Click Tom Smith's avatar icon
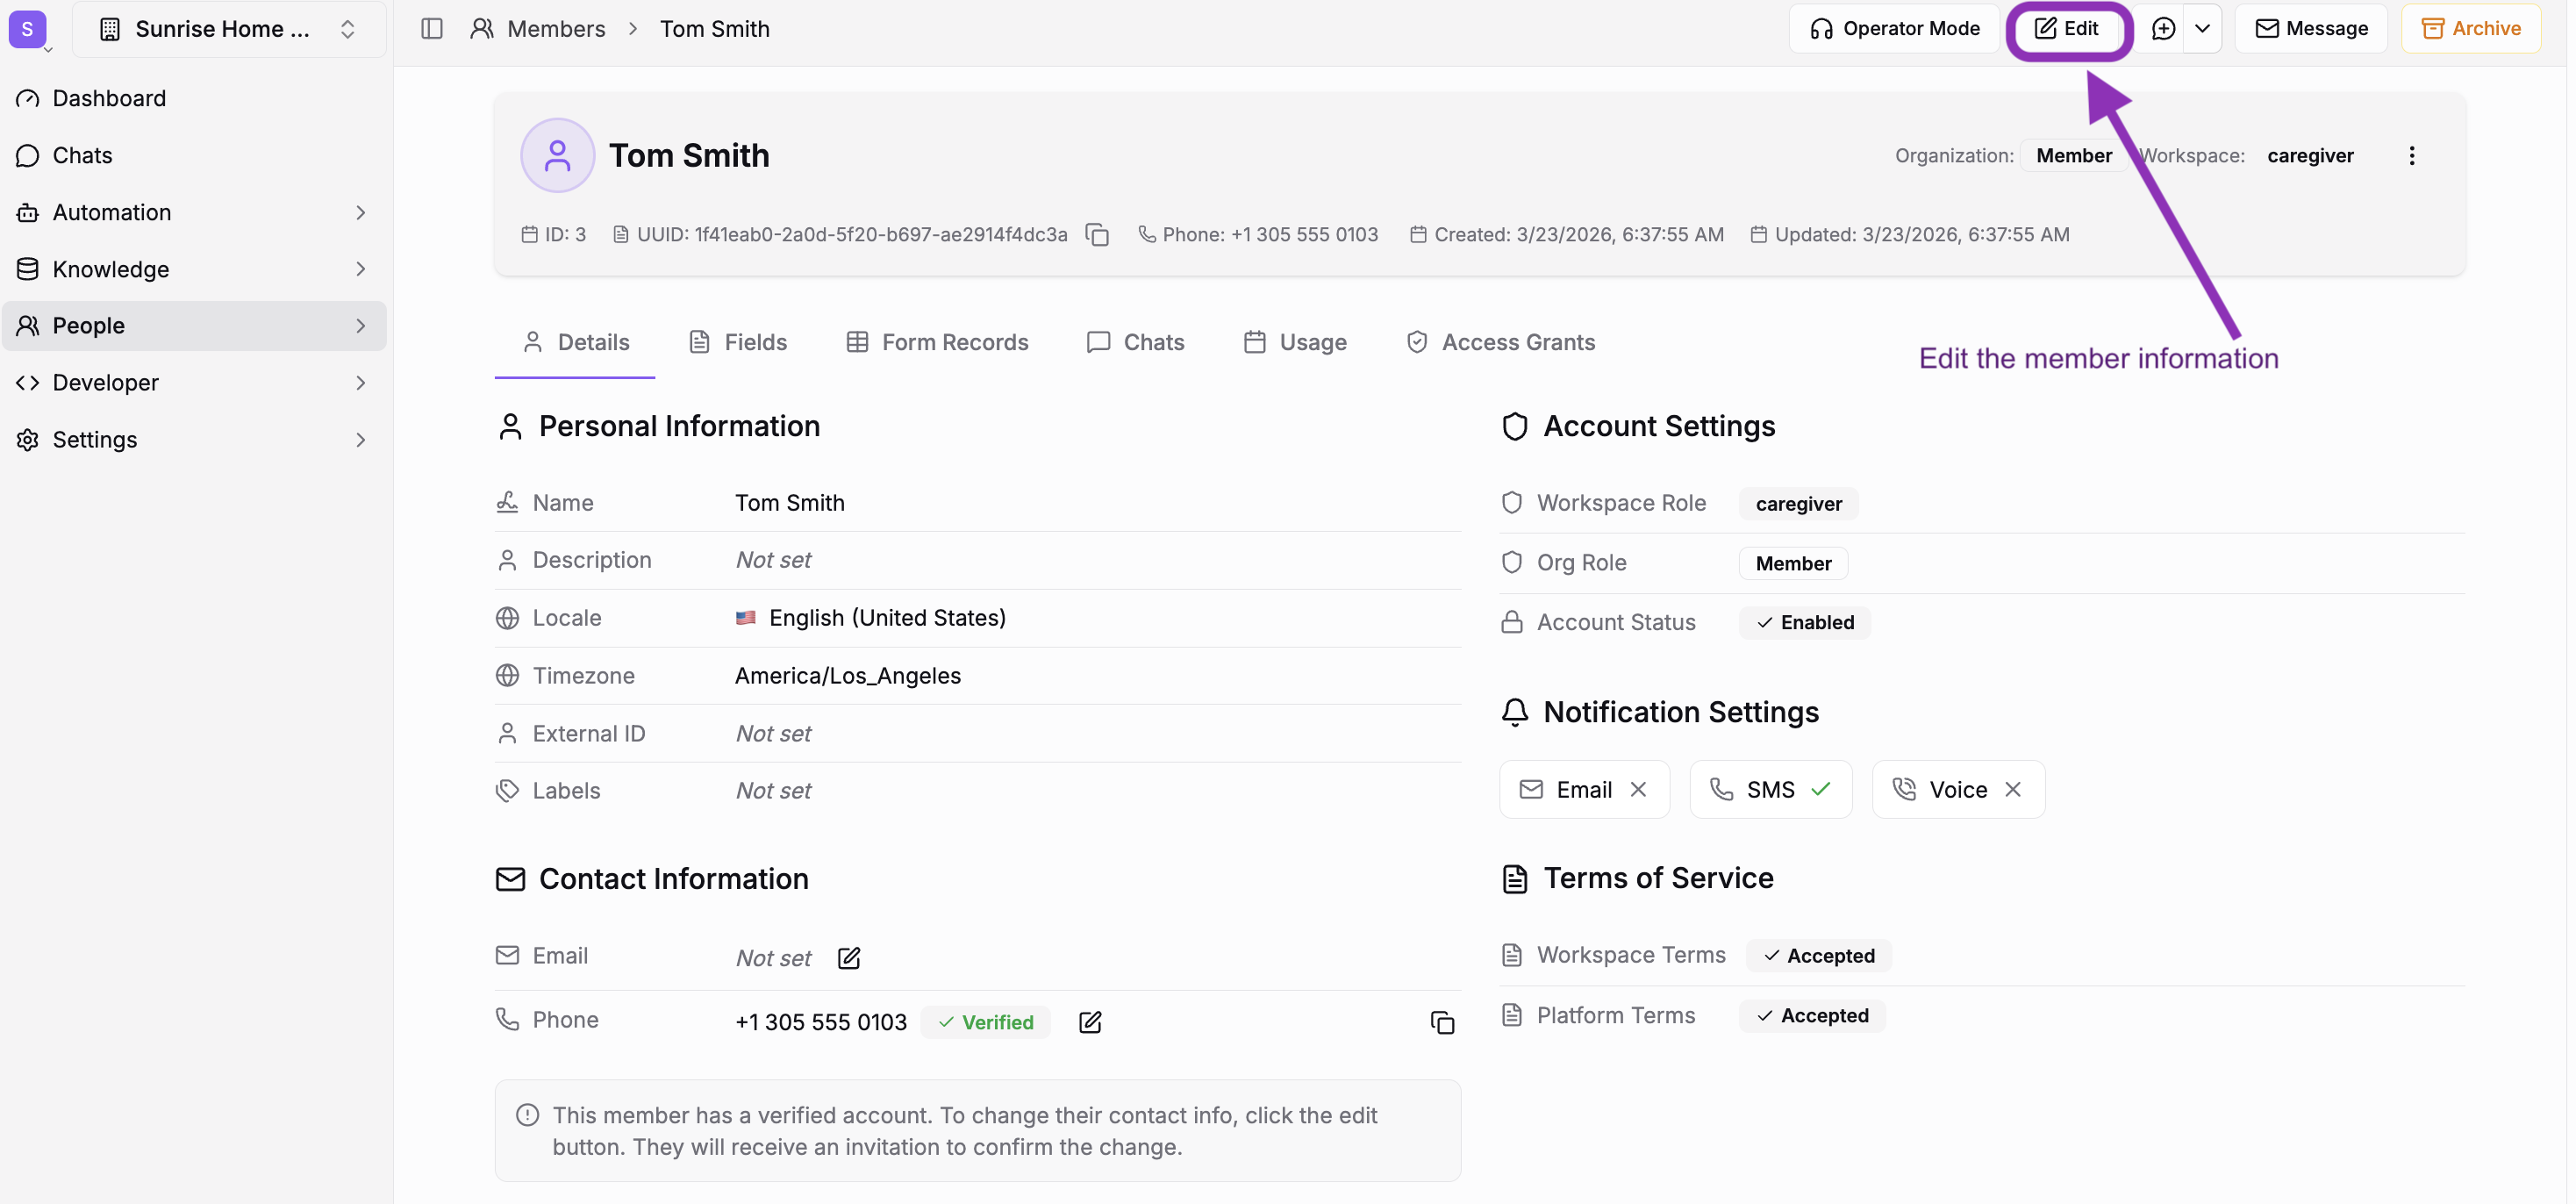This screenshot has height=1204, width=2576. pyautogui.click(x=557, y=156)
